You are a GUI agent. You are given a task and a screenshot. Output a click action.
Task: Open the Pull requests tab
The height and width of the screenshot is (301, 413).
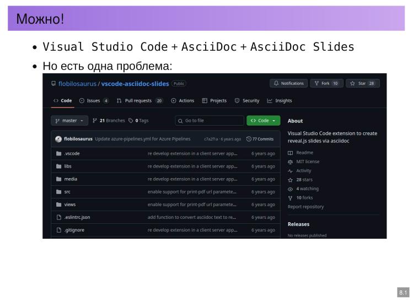(140, 100)
